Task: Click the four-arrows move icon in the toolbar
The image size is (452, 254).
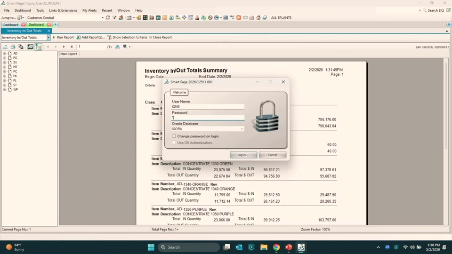Action: pos(184,17)
